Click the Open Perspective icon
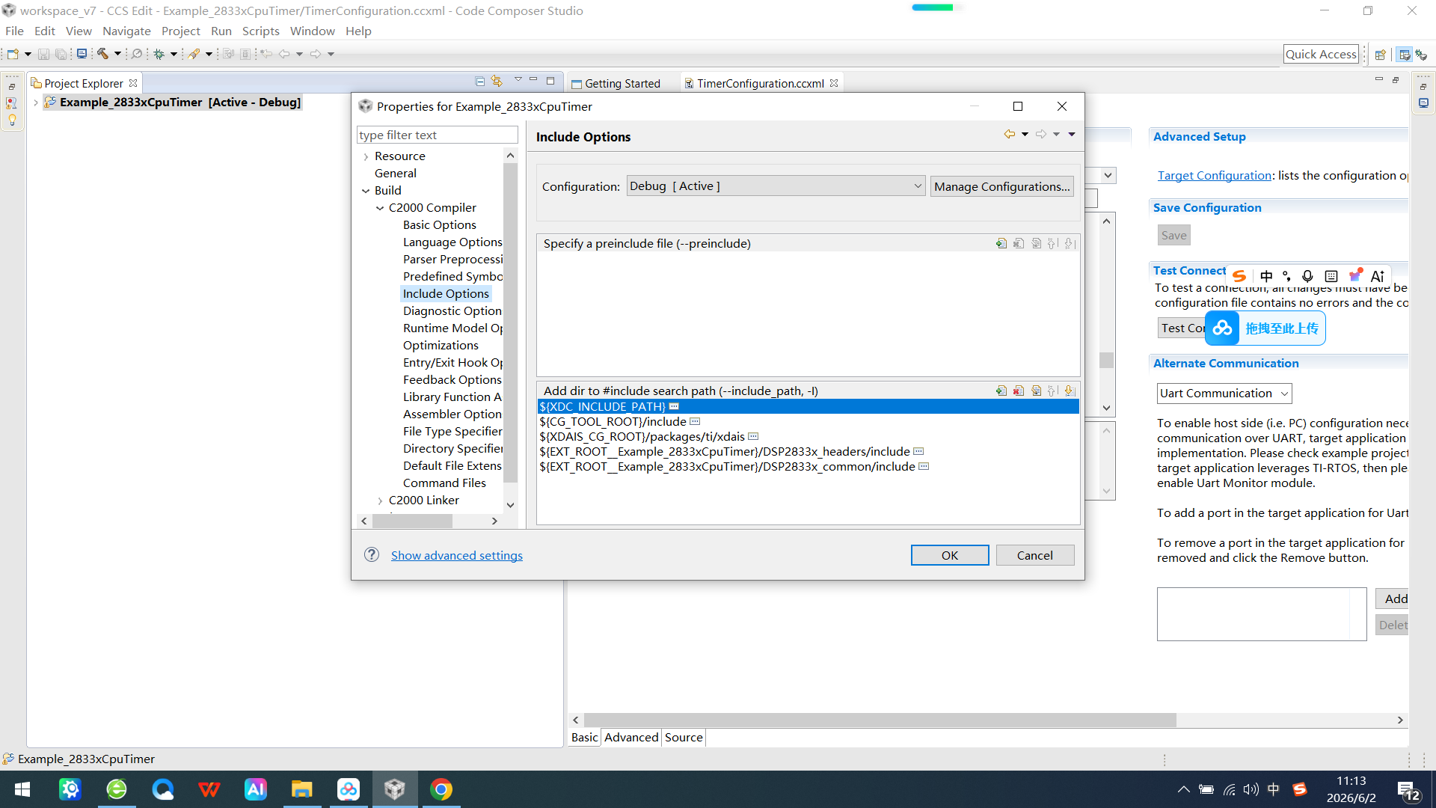The width and height of the screenshot is (1436, 808). coord(1381,55)
